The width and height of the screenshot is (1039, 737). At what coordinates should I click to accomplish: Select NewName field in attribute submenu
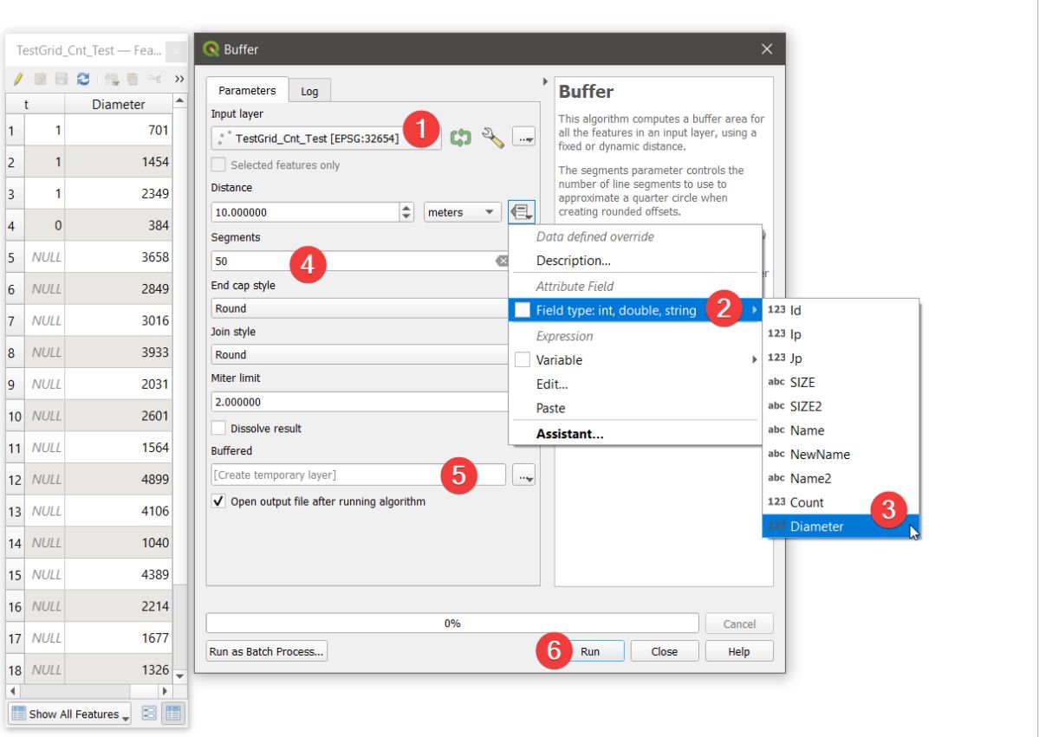pos(841,455)
